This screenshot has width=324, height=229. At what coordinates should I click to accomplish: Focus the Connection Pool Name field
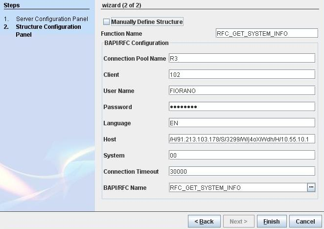(x=241, y=58)
